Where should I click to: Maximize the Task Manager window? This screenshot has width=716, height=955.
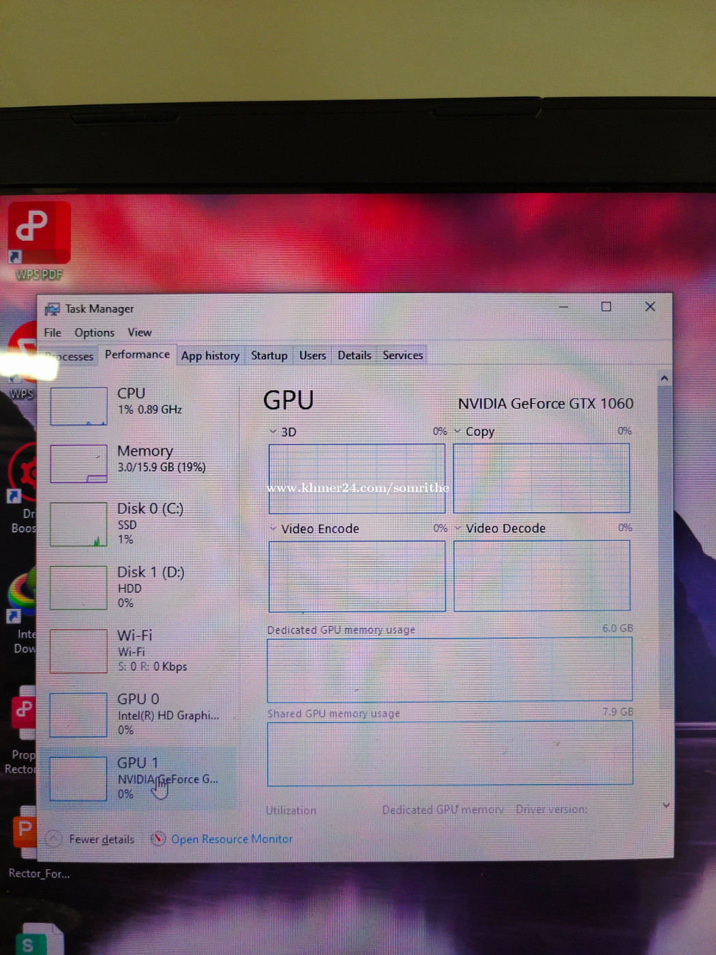point(606,307)
